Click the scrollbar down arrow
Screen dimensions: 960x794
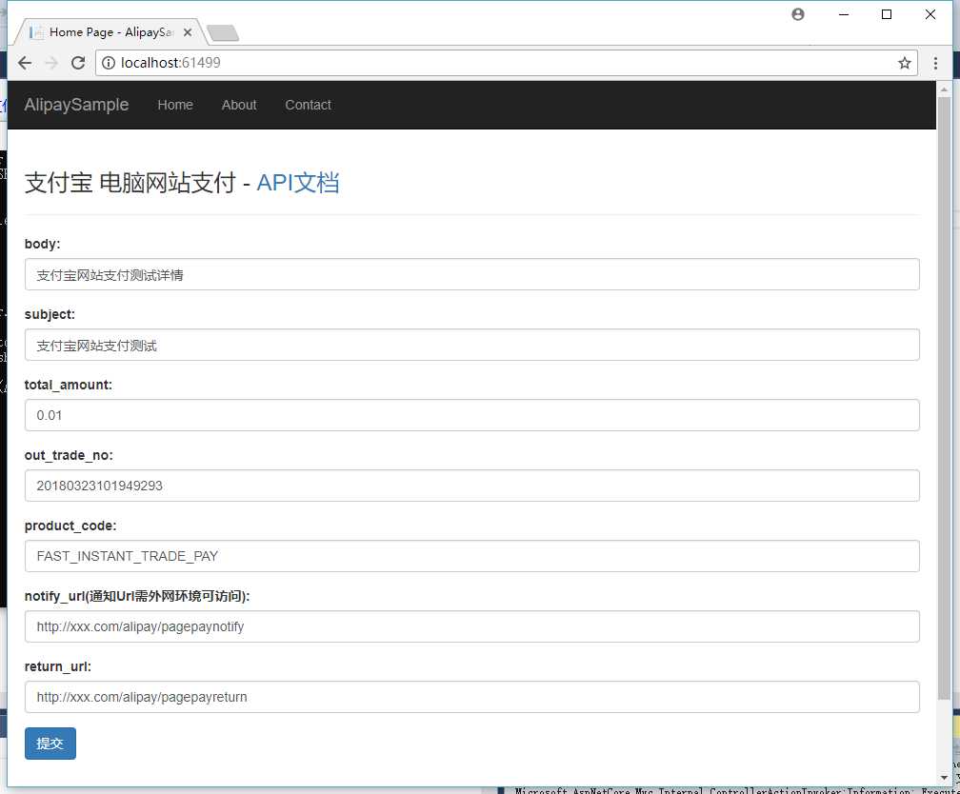944,778
